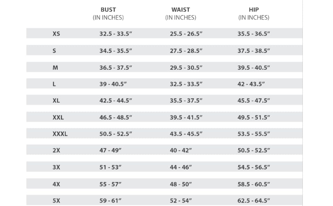Select the S size row label
The width and height of the screenshot is (333, 206).
tap(54, 51)
